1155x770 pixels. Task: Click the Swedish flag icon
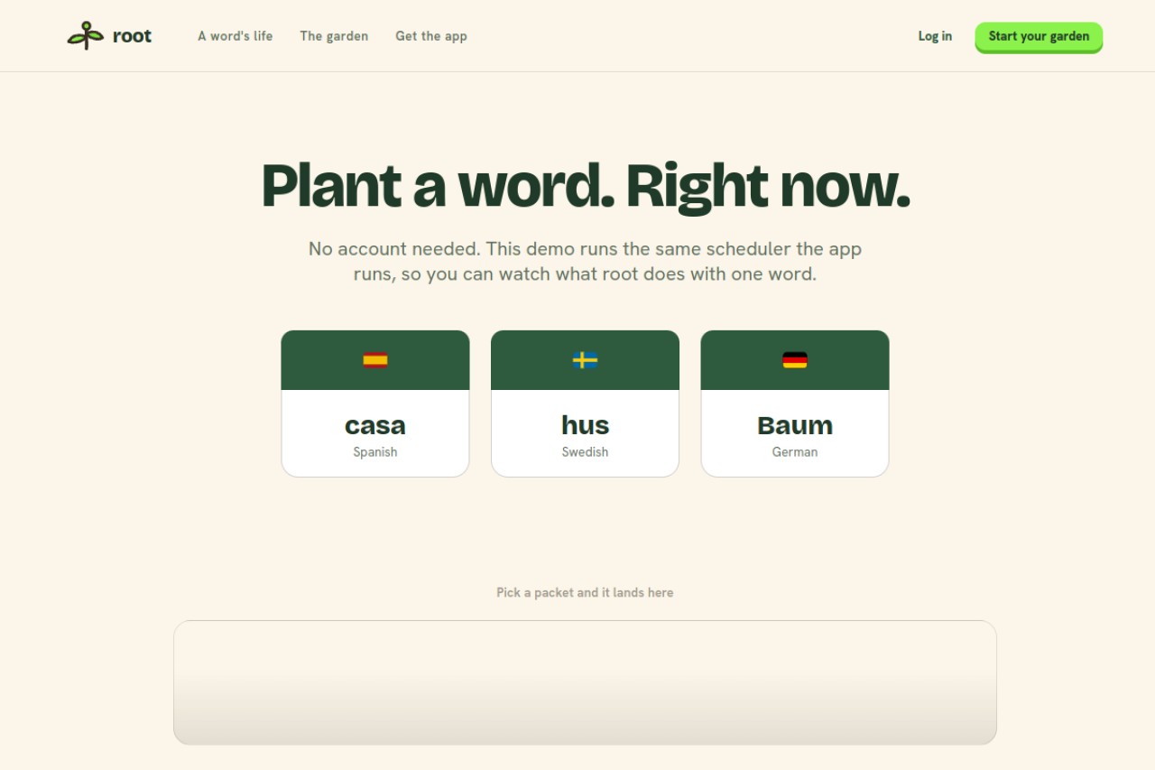(x=585, y=360)
